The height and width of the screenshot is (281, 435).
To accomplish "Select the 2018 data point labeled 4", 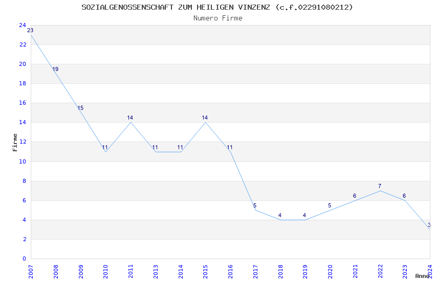I will tap(280, 215).
